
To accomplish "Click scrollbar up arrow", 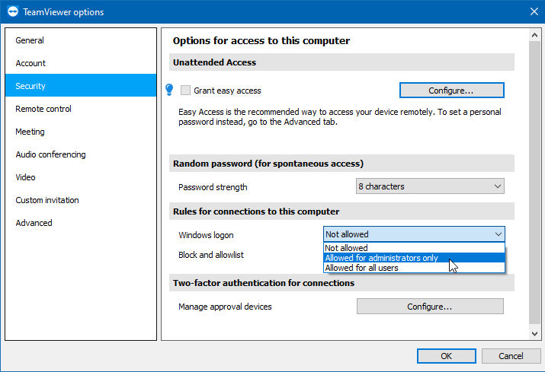I will [x=534, y=35].
